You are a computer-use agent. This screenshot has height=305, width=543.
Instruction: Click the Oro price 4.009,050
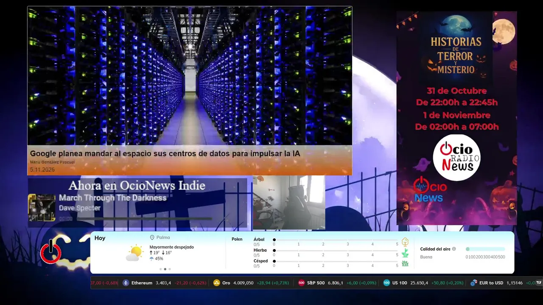click(244, 283)
